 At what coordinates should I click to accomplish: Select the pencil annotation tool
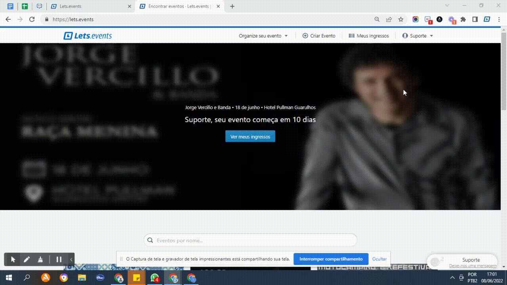coord(27,260)
